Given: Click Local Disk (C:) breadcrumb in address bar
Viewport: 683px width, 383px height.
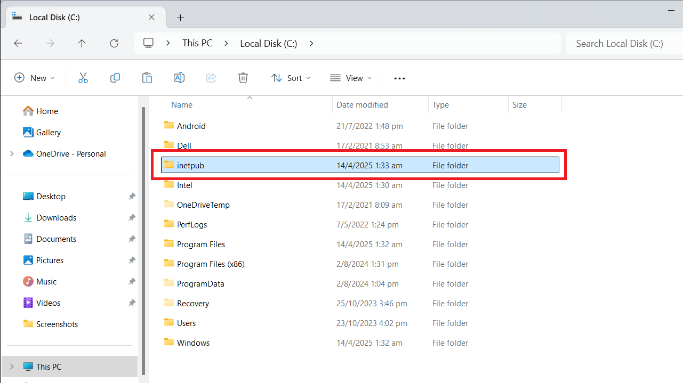Looking at the screenshot, I should pos(269,44).
